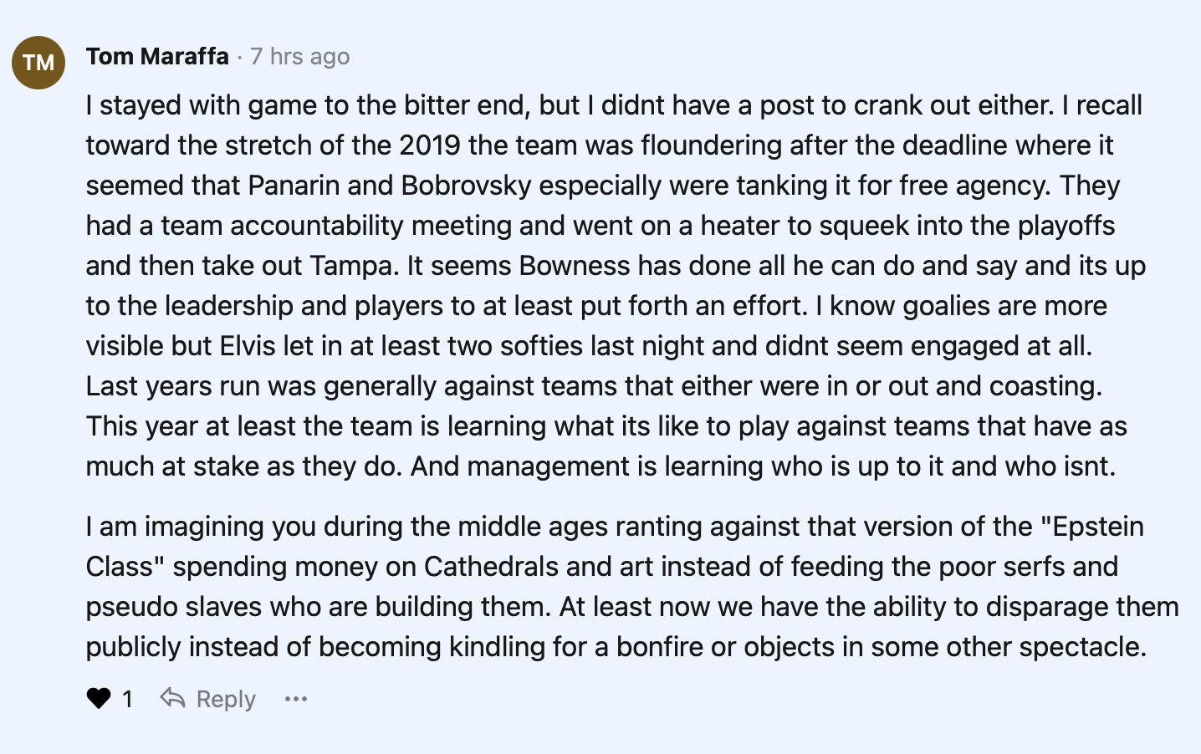Click the year '2019' in the text

430,145
